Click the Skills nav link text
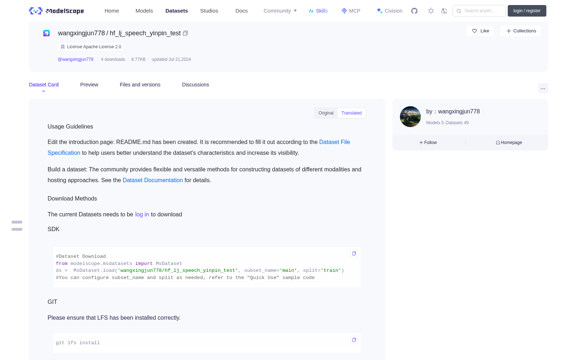577x360 pixels. pos(322,11)
